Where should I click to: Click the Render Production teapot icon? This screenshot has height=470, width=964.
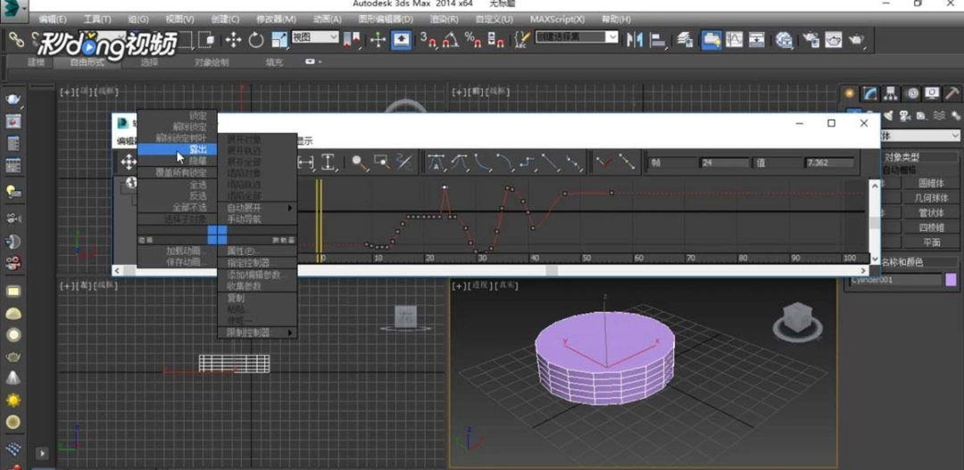[856, 40]
